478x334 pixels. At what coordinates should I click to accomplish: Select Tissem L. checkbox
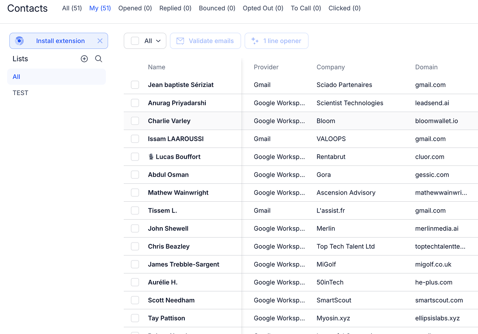tap(135, 211)
